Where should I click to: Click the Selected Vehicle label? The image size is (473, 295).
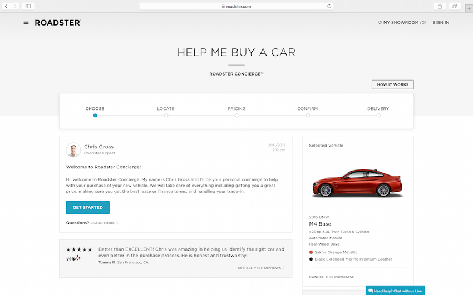(x=326, y=146)
